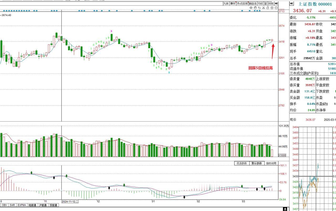
Task: Click the 预测 forecast button
Action: (271, 3)
